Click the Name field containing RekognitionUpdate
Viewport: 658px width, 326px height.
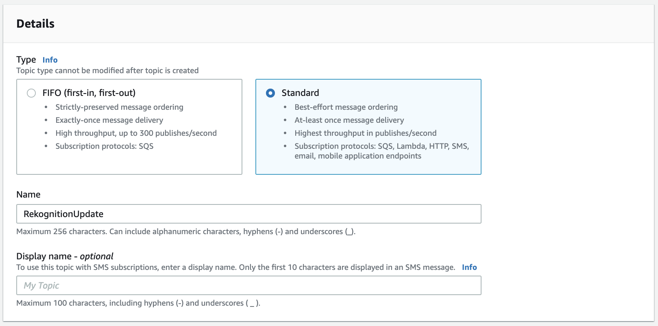point(248,214)
